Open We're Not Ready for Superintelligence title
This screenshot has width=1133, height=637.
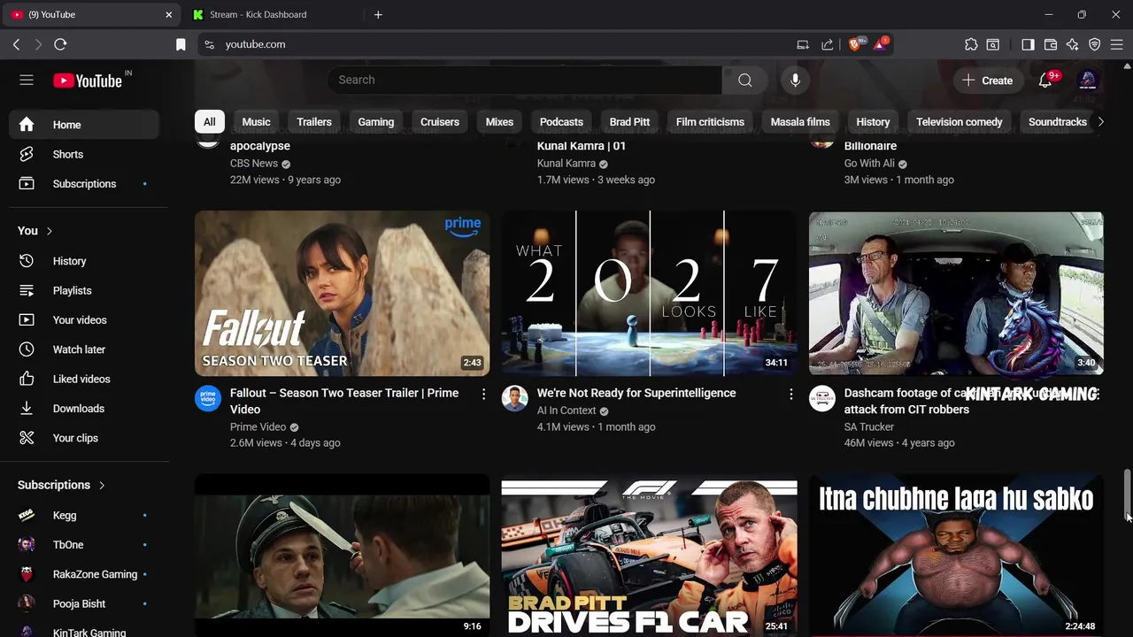tap(636, 393)
